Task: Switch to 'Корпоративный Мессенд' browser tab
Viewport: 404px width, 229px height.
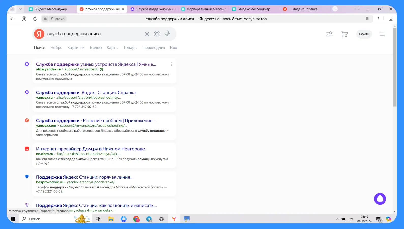Action: (x=204, y=9)
